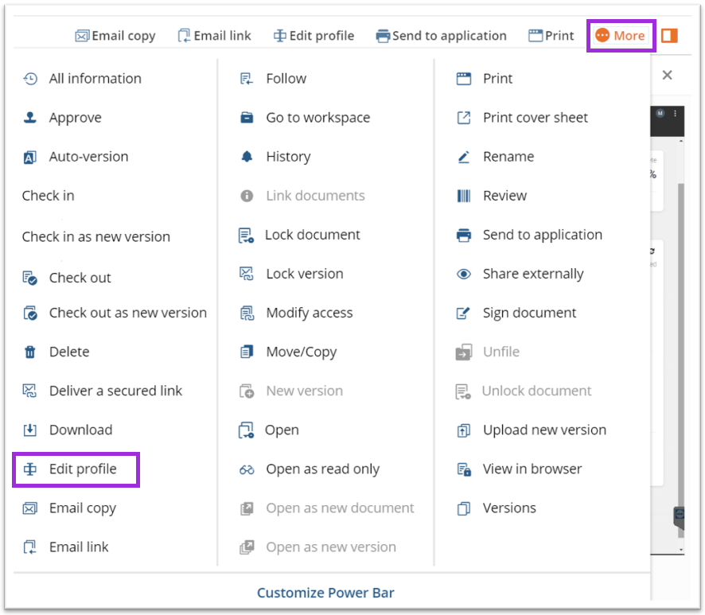Image resolution: width=705 pixels, height=615 pixels.
Task: Click Send to application in top toolbar
Action: [x=442, y=36]
